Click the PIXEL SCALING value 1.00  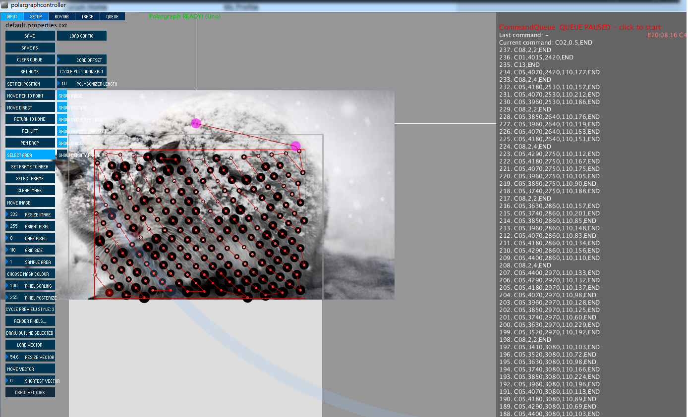pyautogui.click(x=14, y=286)
